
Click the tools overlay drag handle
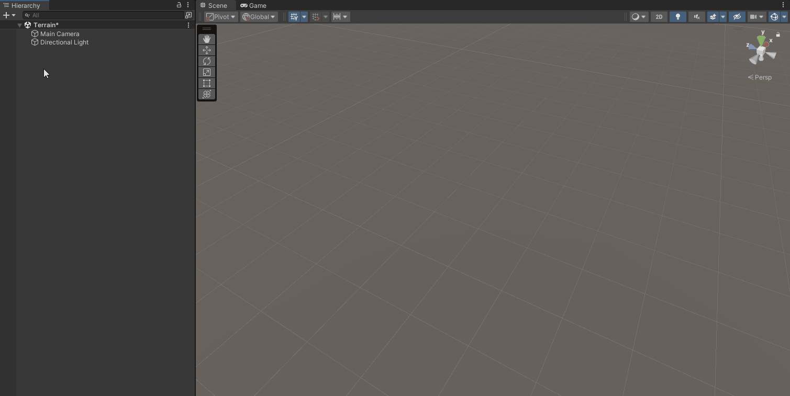[207, 29]
